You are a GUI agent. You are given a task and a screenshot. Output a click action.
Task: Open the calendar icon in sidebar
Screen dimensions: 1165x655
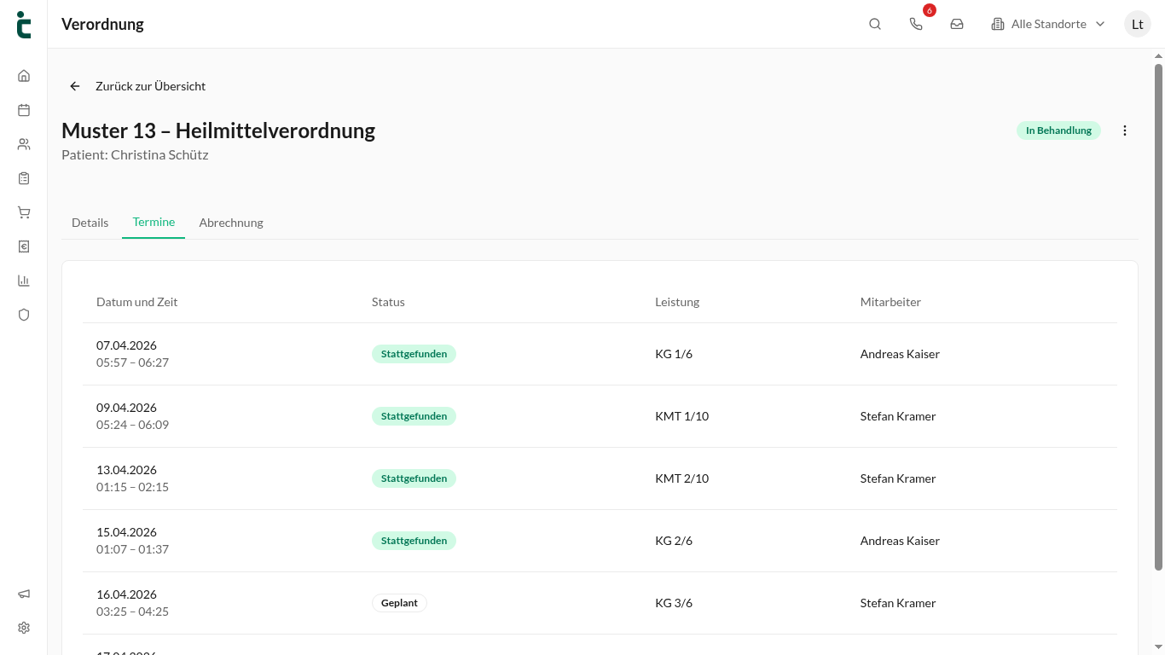pos(24,110)
